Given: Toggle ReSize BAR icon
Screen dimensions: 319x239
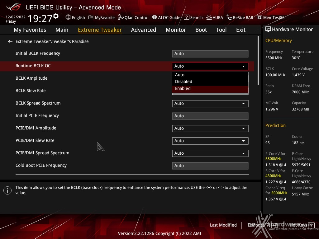Looking at the screenshot, I should tap(229, 17).
